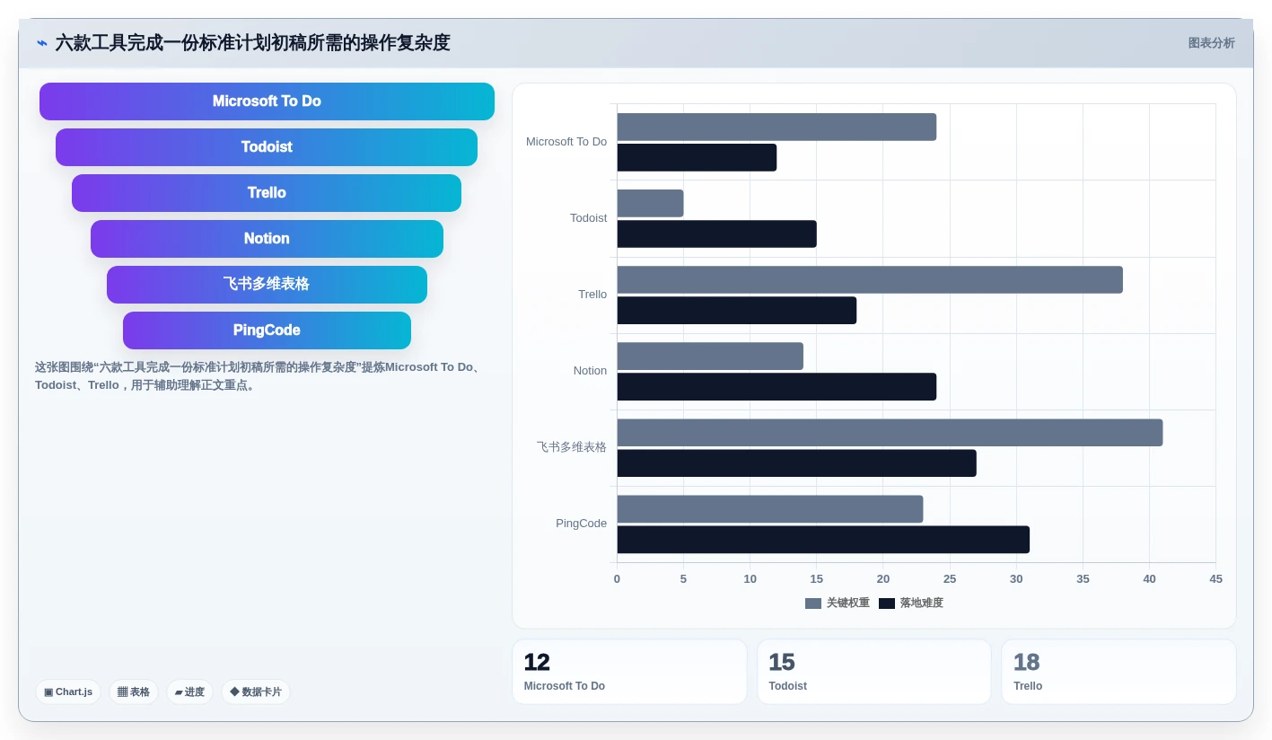
Task: Select the Notion funnel bar
Action: [267, 239]
